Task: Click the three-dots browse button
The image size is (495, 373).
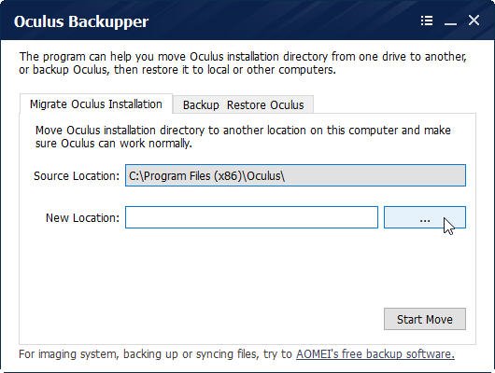Action: pyautogui.click(x=425, y=217)
